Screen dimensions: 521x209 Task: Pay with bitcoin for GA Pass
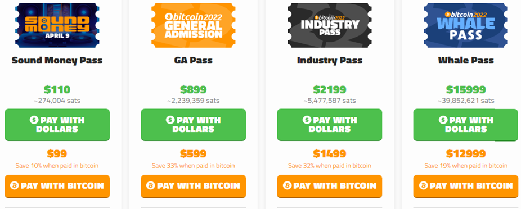pyautogui.click(x=194, y=186)
